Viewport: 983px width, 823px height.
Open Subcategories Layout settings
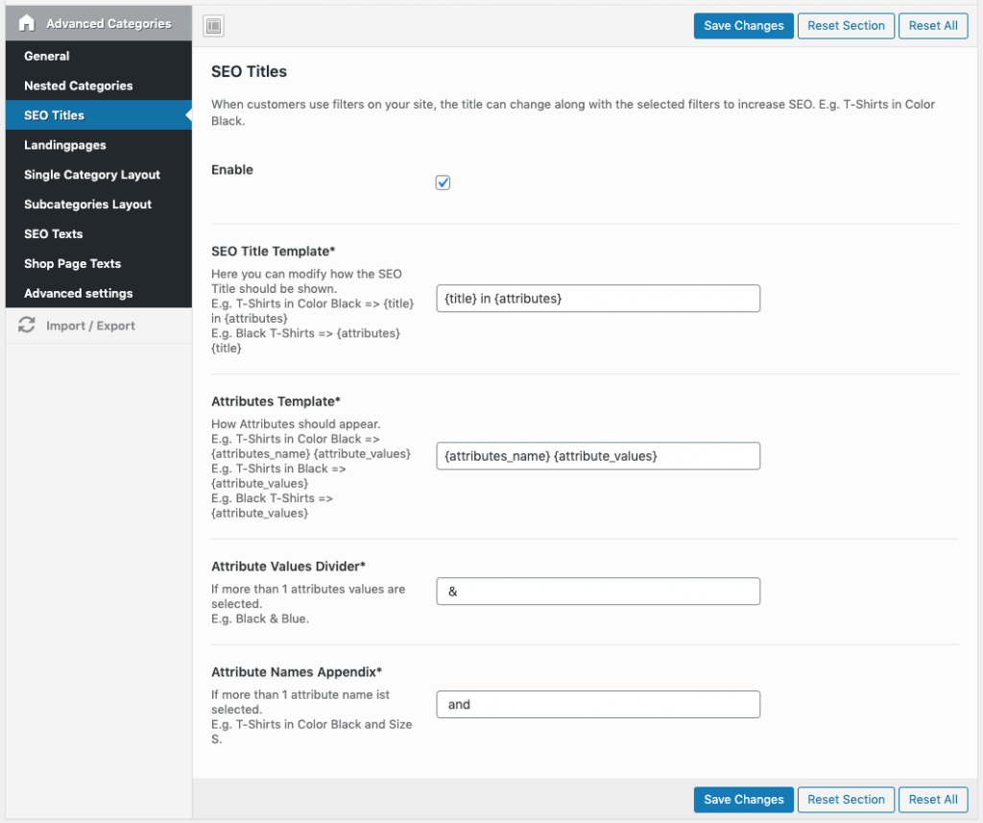(99, 204)
